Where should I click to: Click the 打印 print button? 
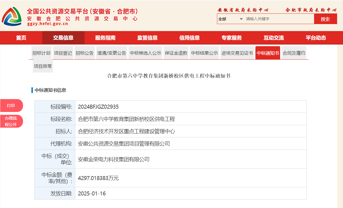(11, 106)
